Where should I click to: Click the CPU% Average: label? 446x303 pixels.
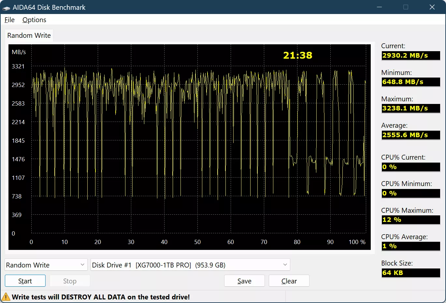[x=404, y=237]
